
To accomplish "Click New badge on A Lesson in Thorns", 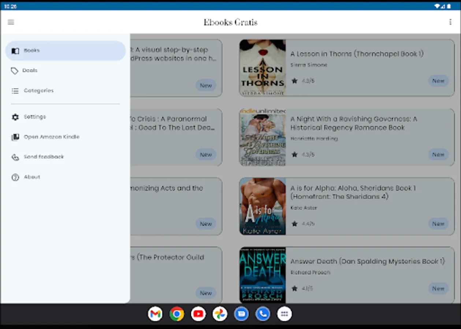I will point(438,81).
